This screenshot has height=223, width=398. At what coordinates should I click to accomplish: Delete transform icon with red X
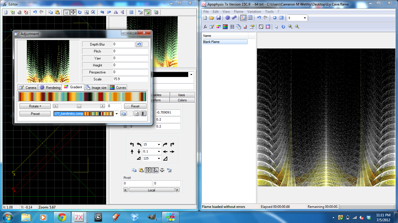26,12
